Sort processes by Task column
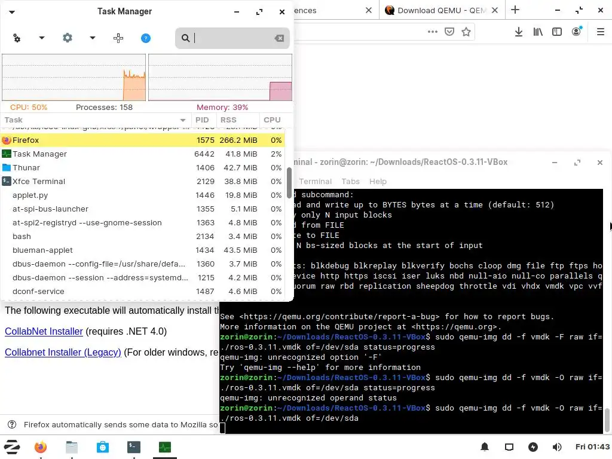612x459 pixels. point(95,120)
